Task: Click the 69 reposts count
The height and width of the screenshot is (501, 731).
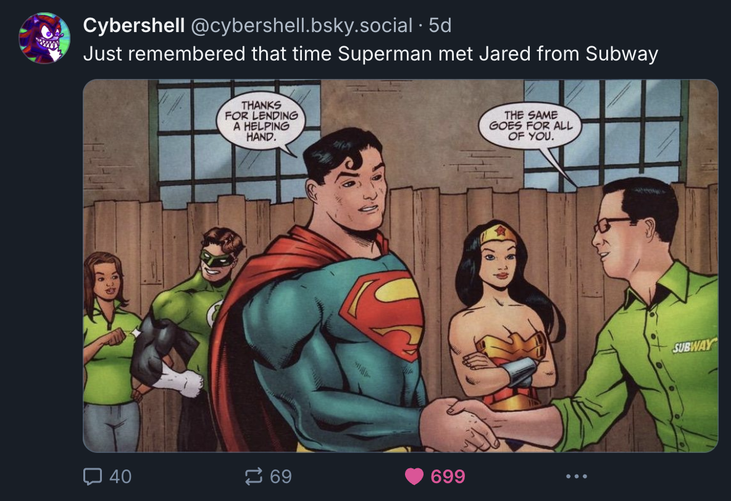Action: [281, 476]
